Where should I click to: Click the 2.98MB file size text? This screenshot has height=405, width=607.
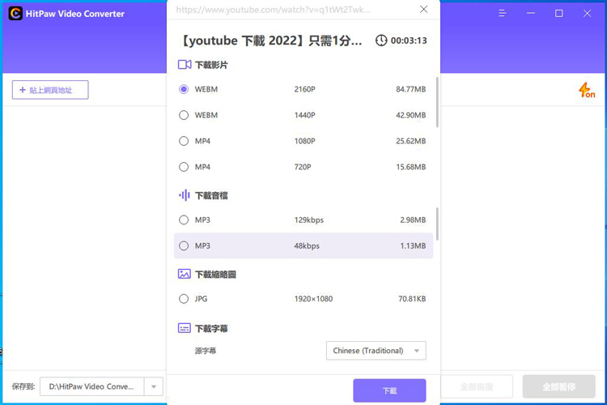coord(413,220)
